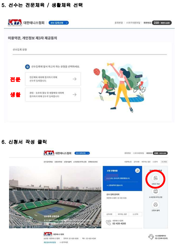Screen dimensions: 176x249
Task: Click the round tennis player icon in blue panel
Action: coord(138,171)
